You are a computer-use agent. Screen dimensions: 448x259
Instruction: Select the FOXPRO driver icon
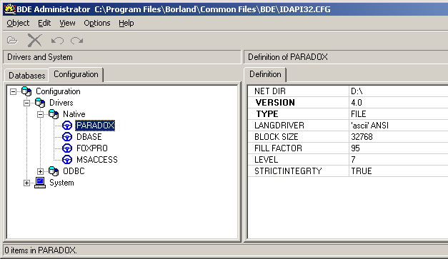[67, 148]
